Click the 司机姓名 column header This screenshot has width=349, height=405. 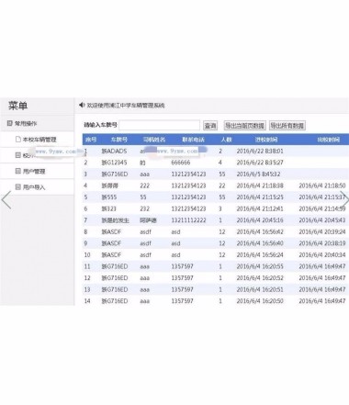pyautogui.click(x=154, y=140)
